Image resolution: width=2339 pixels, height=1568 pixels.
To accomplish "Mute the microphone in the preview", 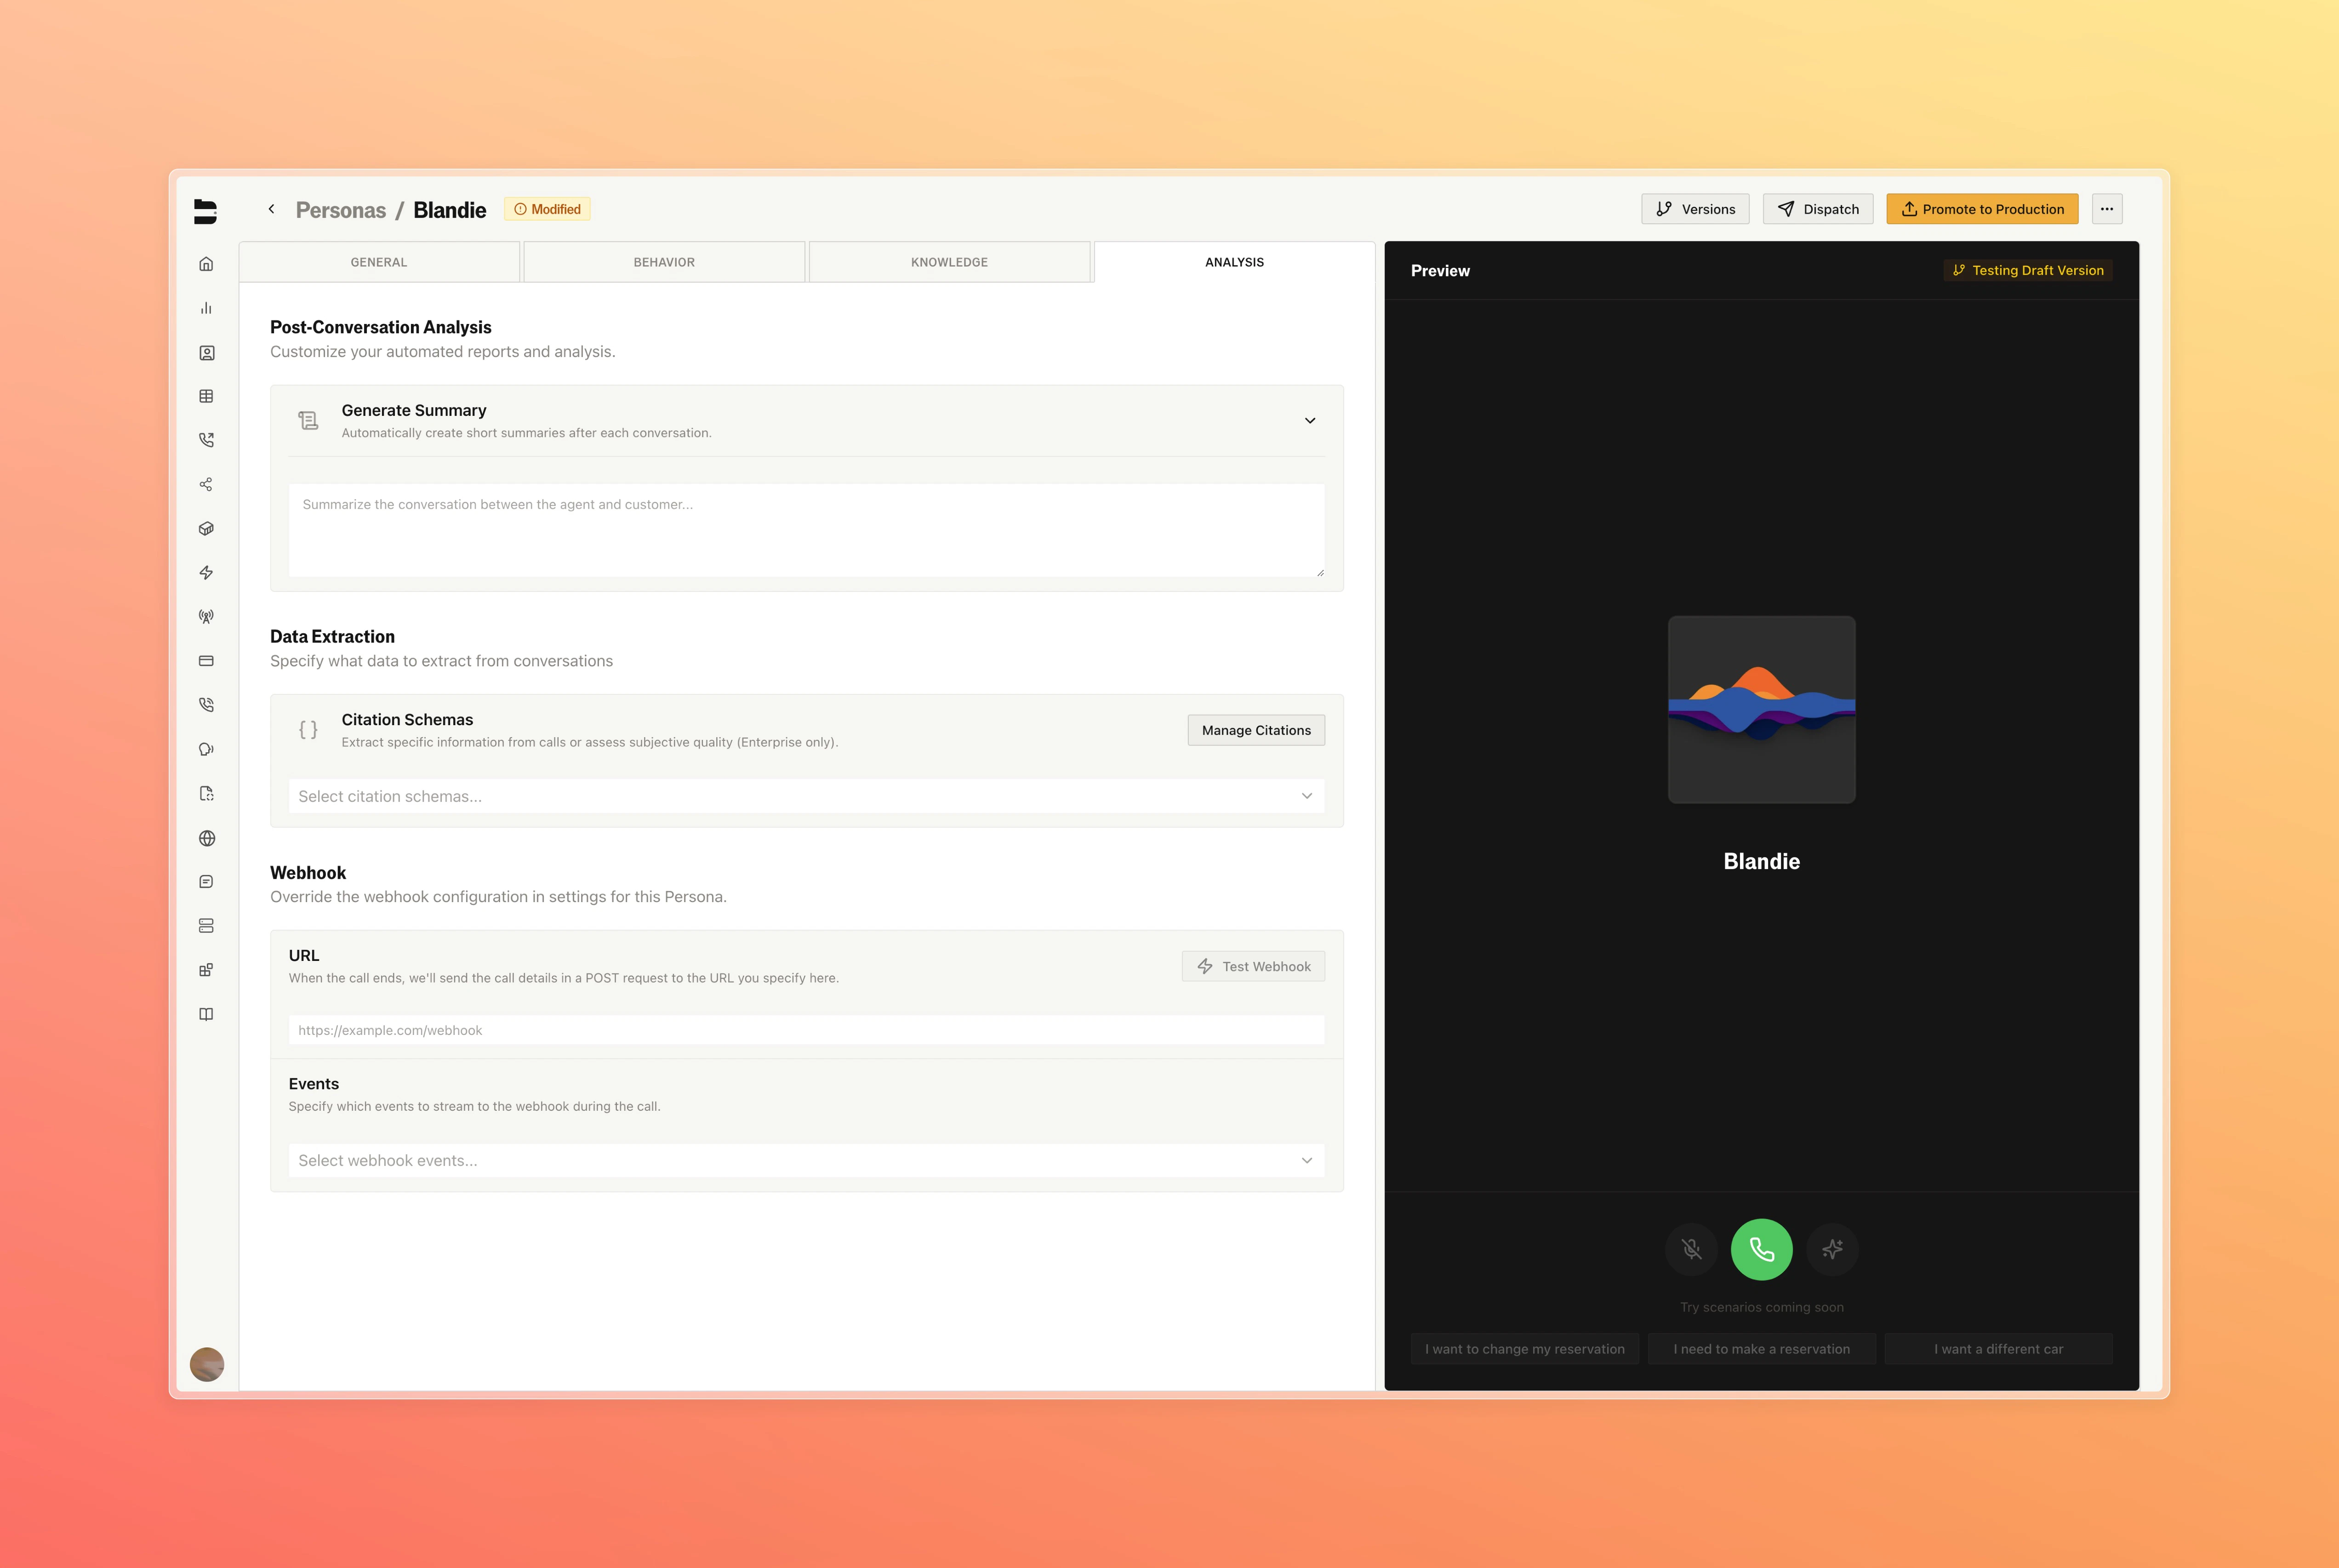I will (1692, 1249).
